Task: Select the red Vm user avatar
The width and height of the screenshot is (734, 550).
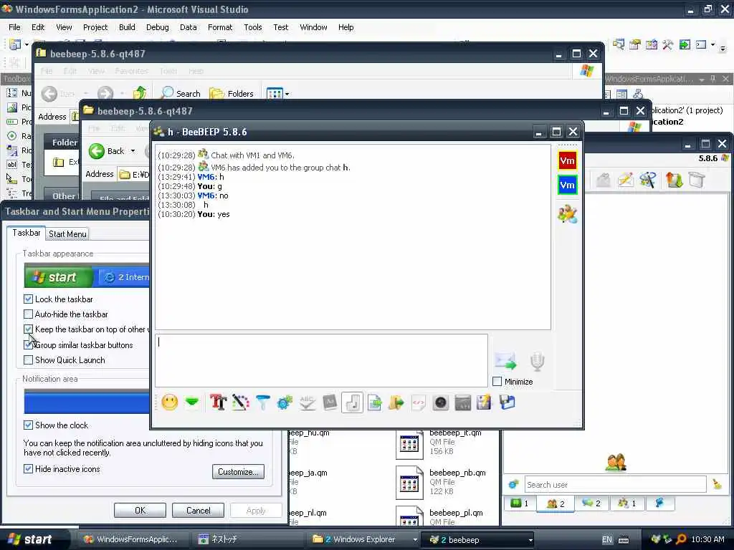Action: pos(568,161)
